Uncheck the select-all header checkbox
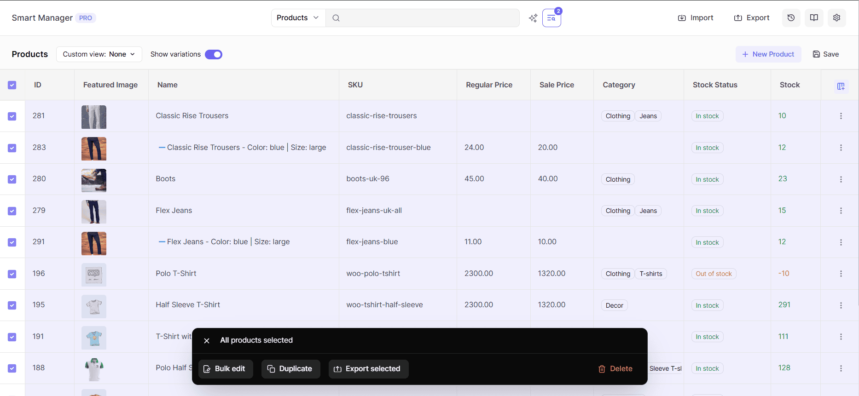The image size is (859, 396). 12,85
